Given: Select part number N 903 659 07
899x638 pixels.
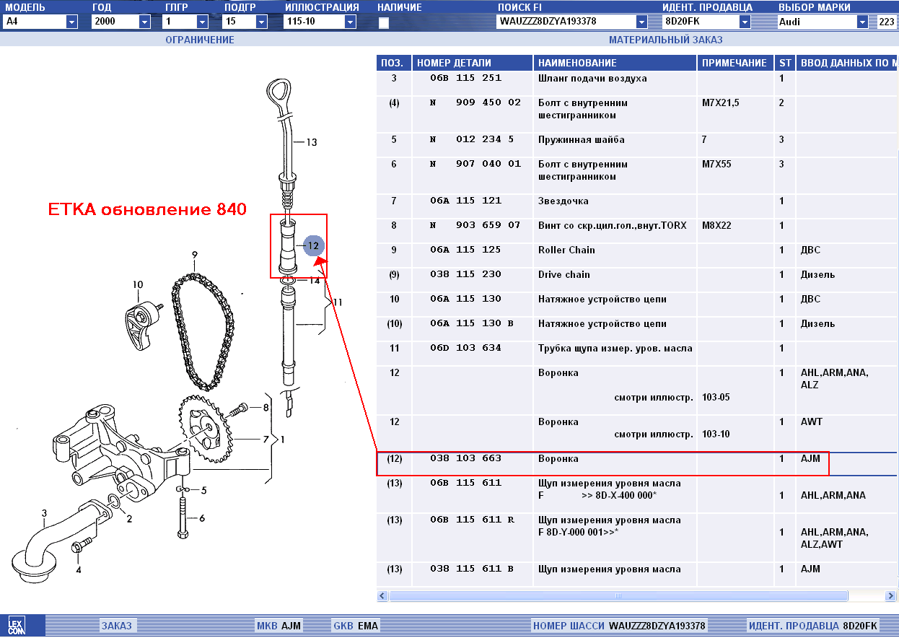Looking at the screenshot, I should pyautogui.click(x=475, y=226).
